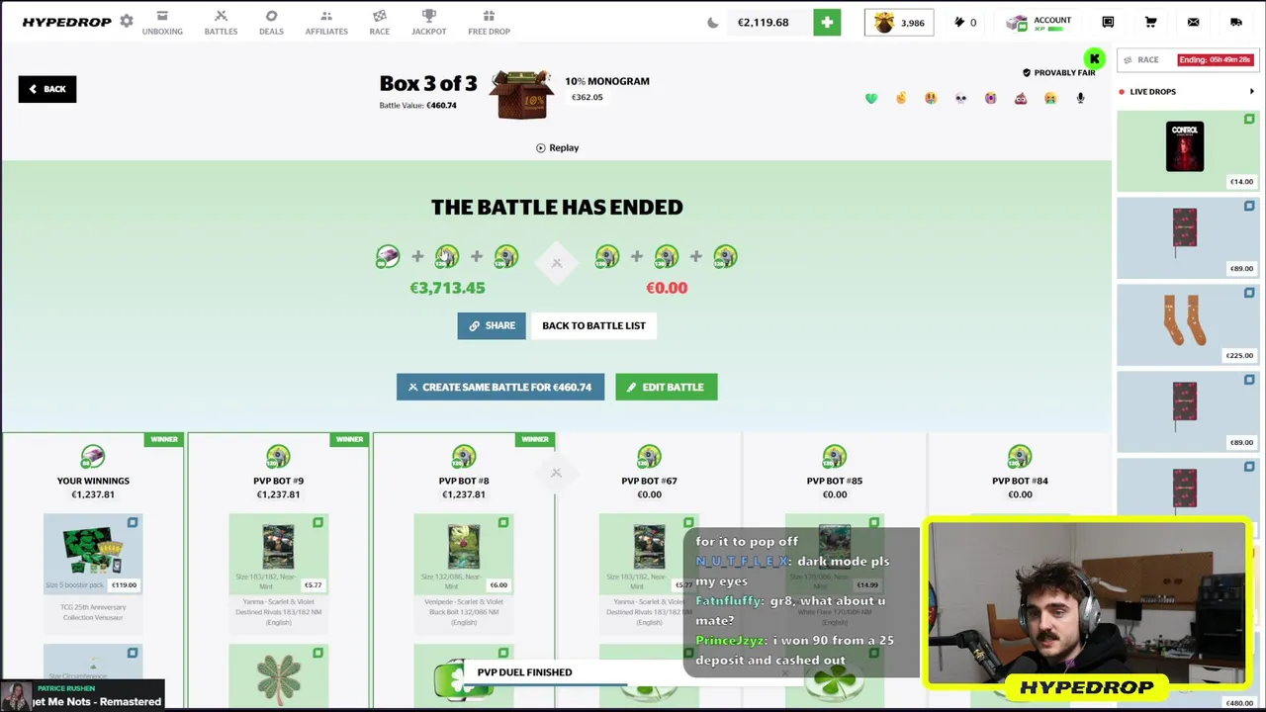The height and width of the screenshot is (712, 1266).
Task: Click the green plus deposit button
Action: pos(827,22)
